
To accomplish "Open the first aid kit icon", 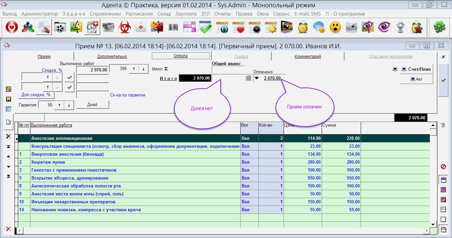I will (141, 27).
